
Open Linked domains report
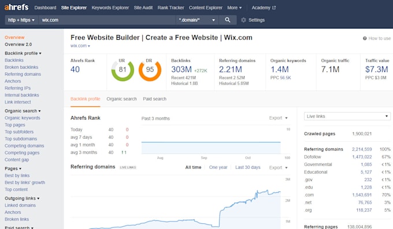(x=20, y=205)
